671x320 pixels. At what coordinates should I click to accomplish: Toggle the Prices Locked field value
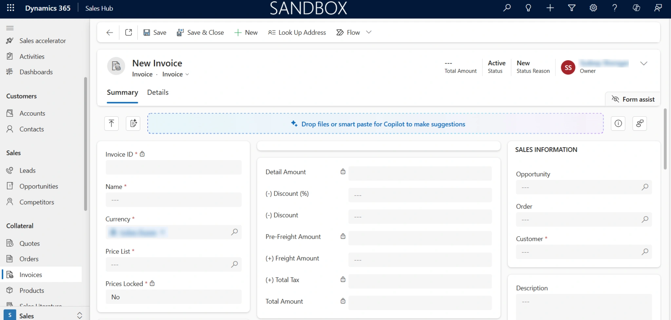[173, 297]
